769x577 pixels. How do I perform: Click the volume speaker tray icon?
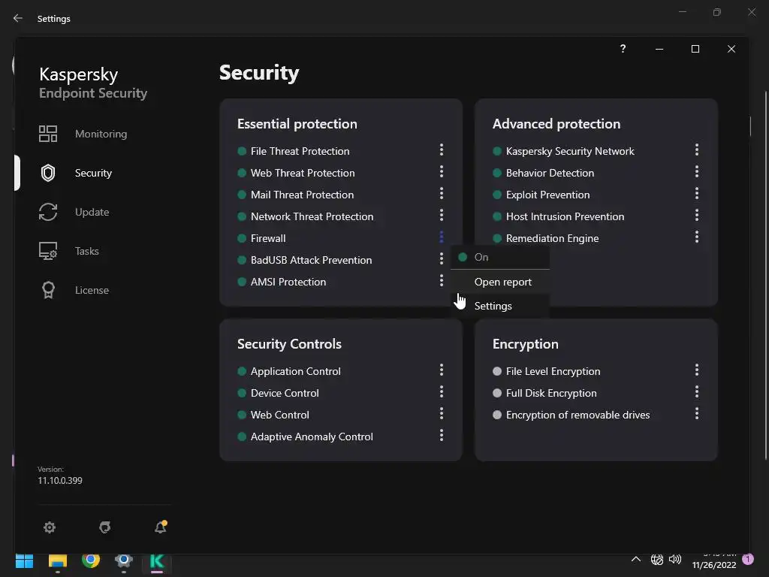tap(675, 559)
